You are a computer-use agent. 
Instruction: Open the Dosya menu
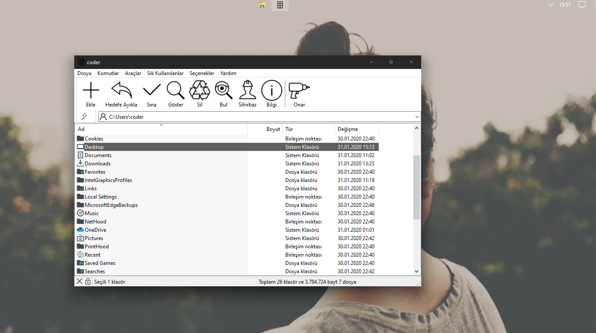coord(84,73)
